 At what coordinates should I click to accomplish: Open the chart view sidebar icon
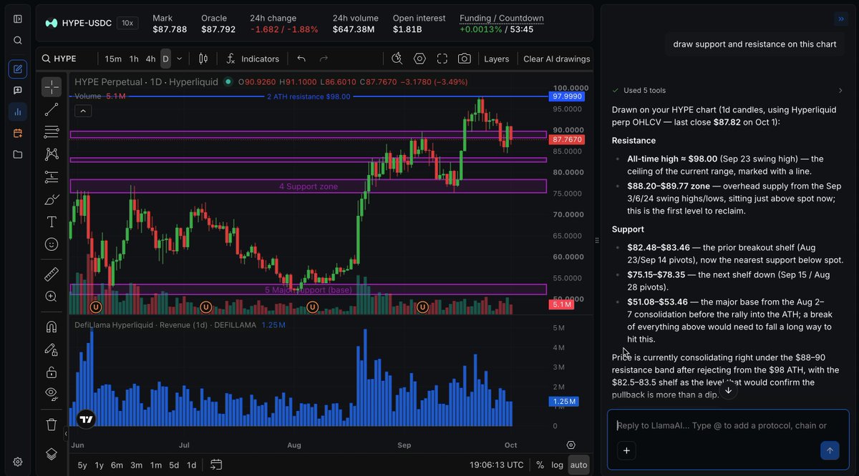(18, 112)
